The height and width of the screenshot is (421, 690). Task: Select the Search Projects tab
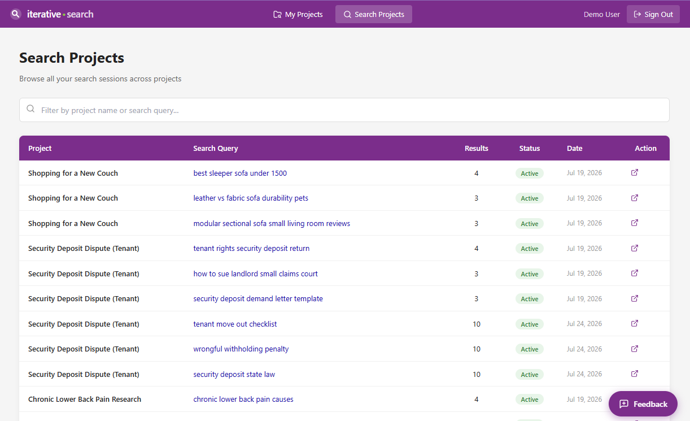pyautogui.click(x=374, y=14)
